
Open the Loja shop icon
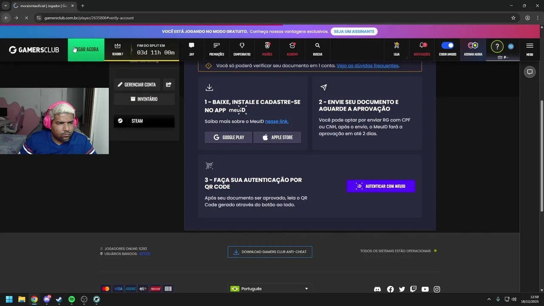(x=397, y=49)
